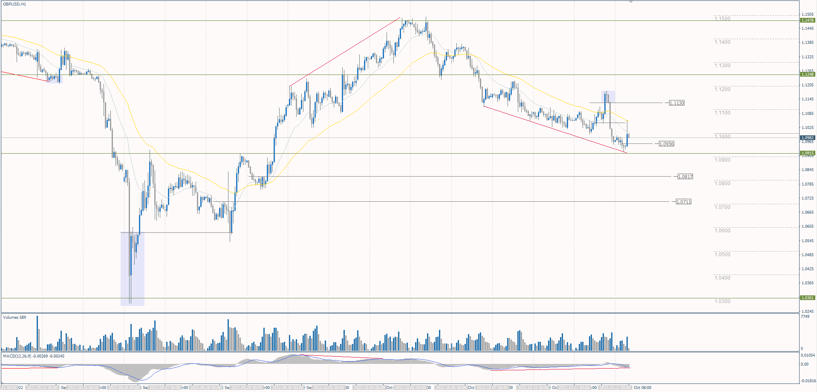
Task: Select the 1.0956 price level tag
Action: point(667,144)
